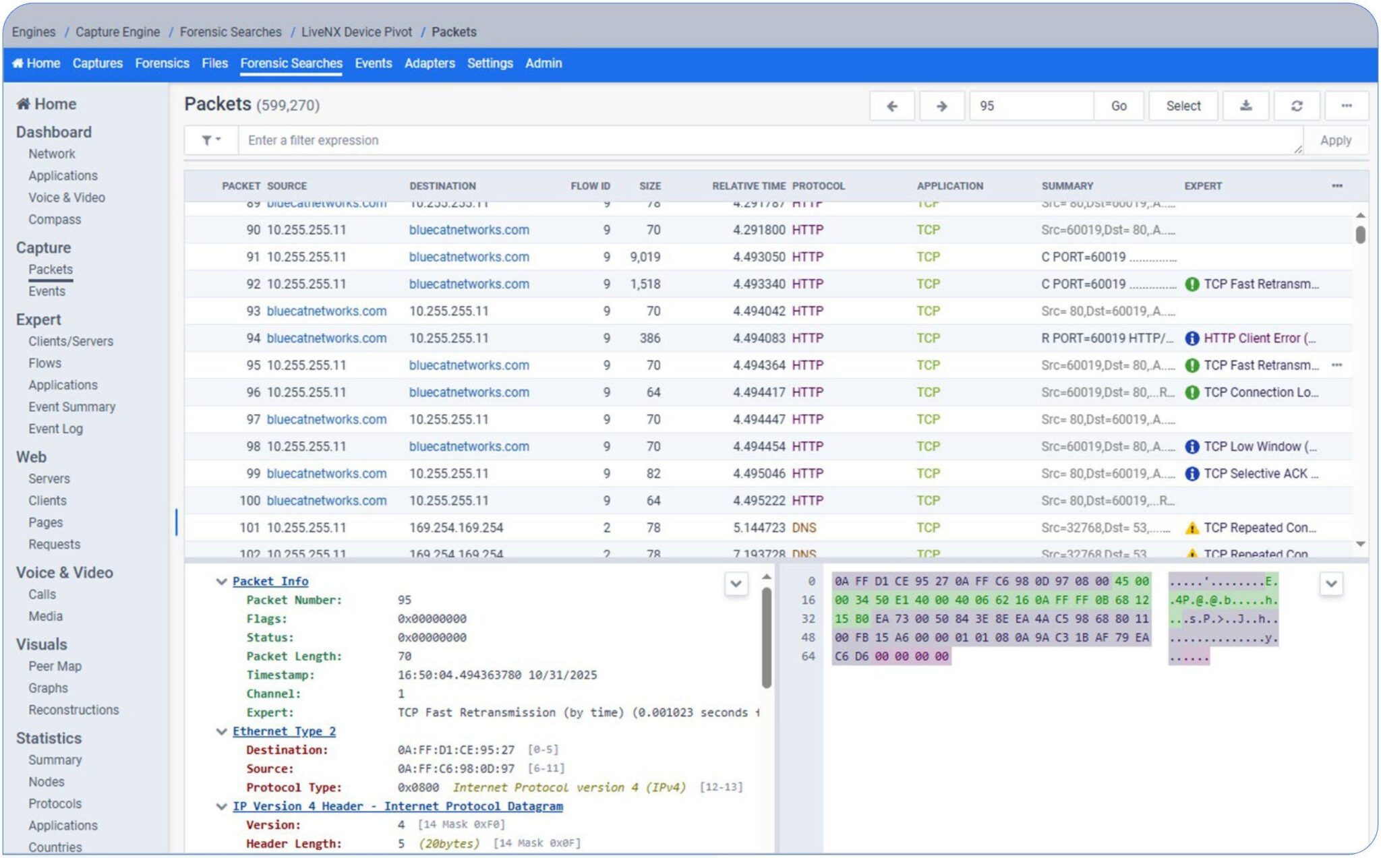Open the Settings tab
Image resolution: width=1381 pixels, height=858 pixels.
tap(490, 63)
